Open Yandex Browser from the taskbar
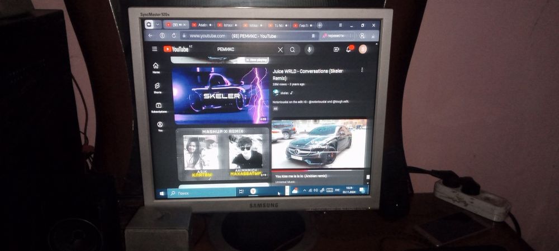Image resolution: width=559 pixels, height=251 pixels. pos(253,191)
